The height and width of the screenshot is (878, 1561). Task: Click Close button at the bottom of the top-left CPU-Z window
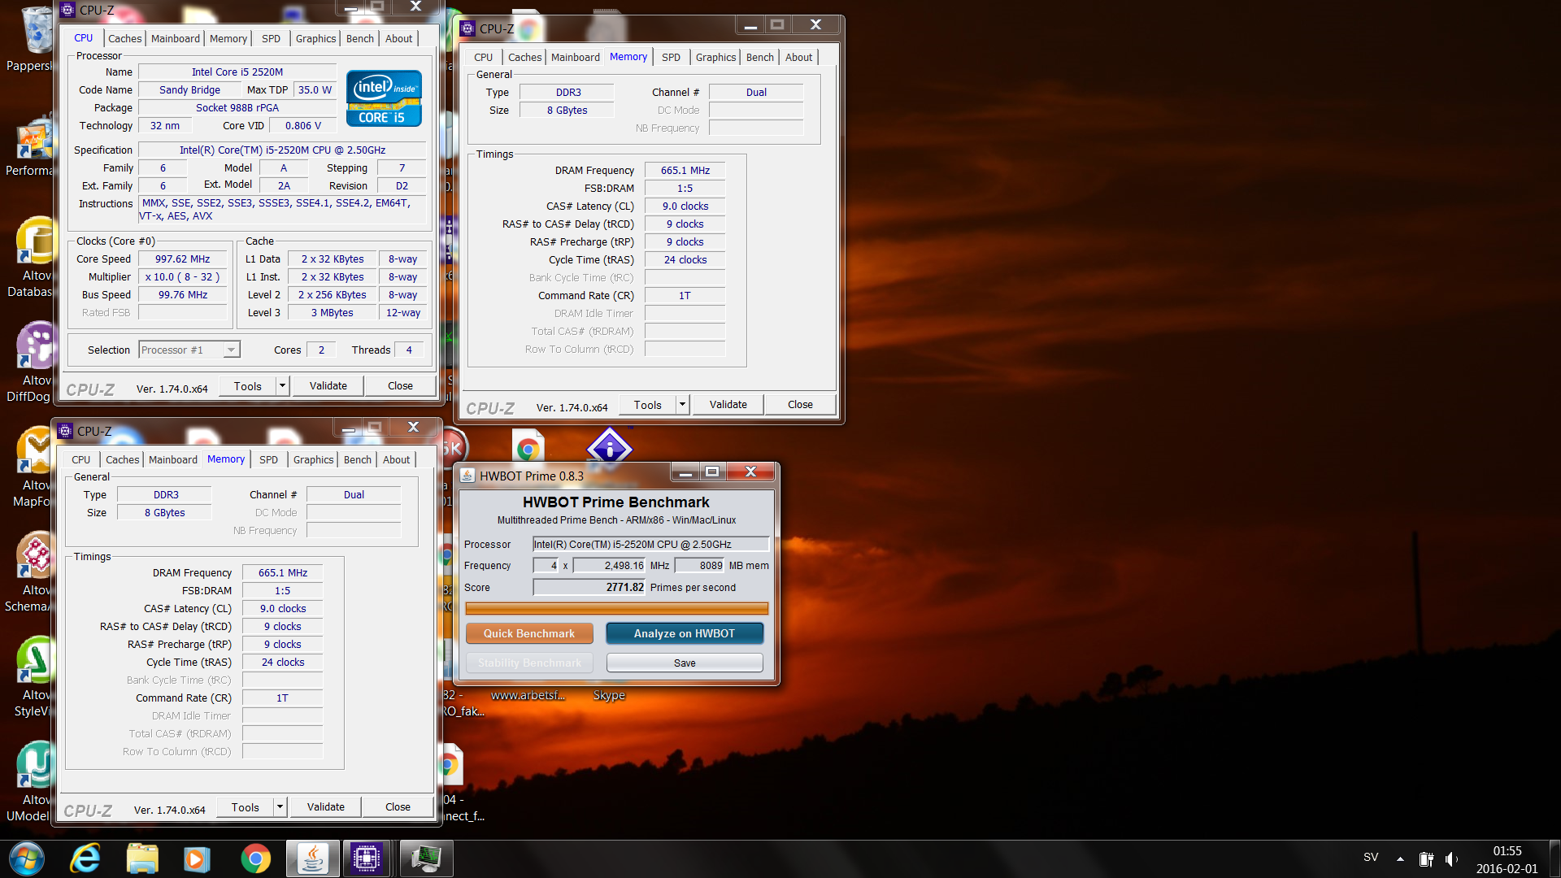(x=400, y=386)
